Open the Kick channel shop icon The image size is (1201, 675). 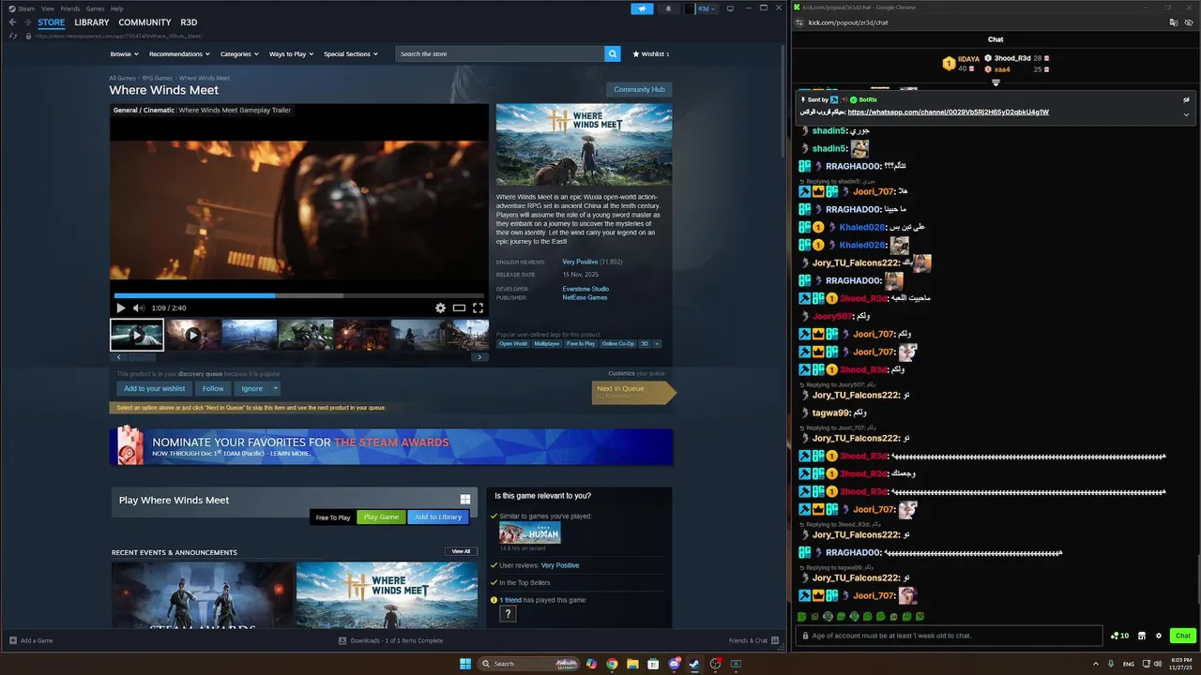[x=1142, y=636]
